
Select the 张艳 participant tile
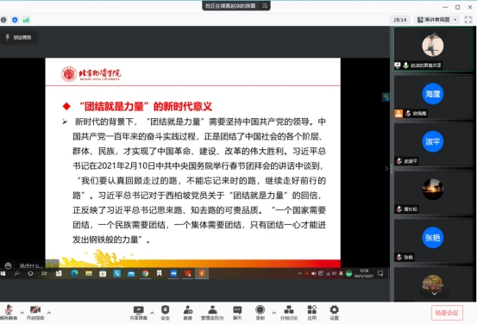pyautogui.click(x=433, y=240)
